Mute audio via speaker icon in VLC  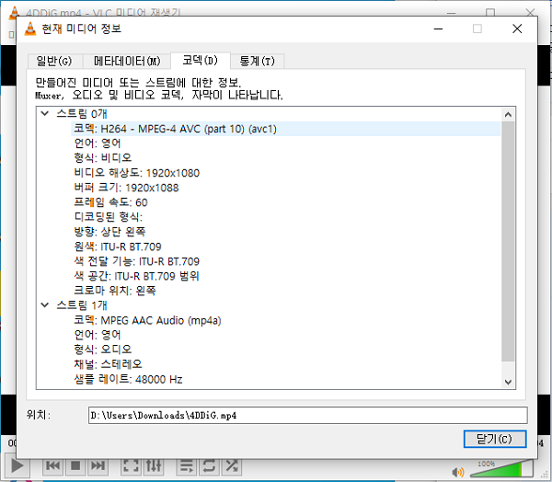pyautogui.click(x=458, y=472)
